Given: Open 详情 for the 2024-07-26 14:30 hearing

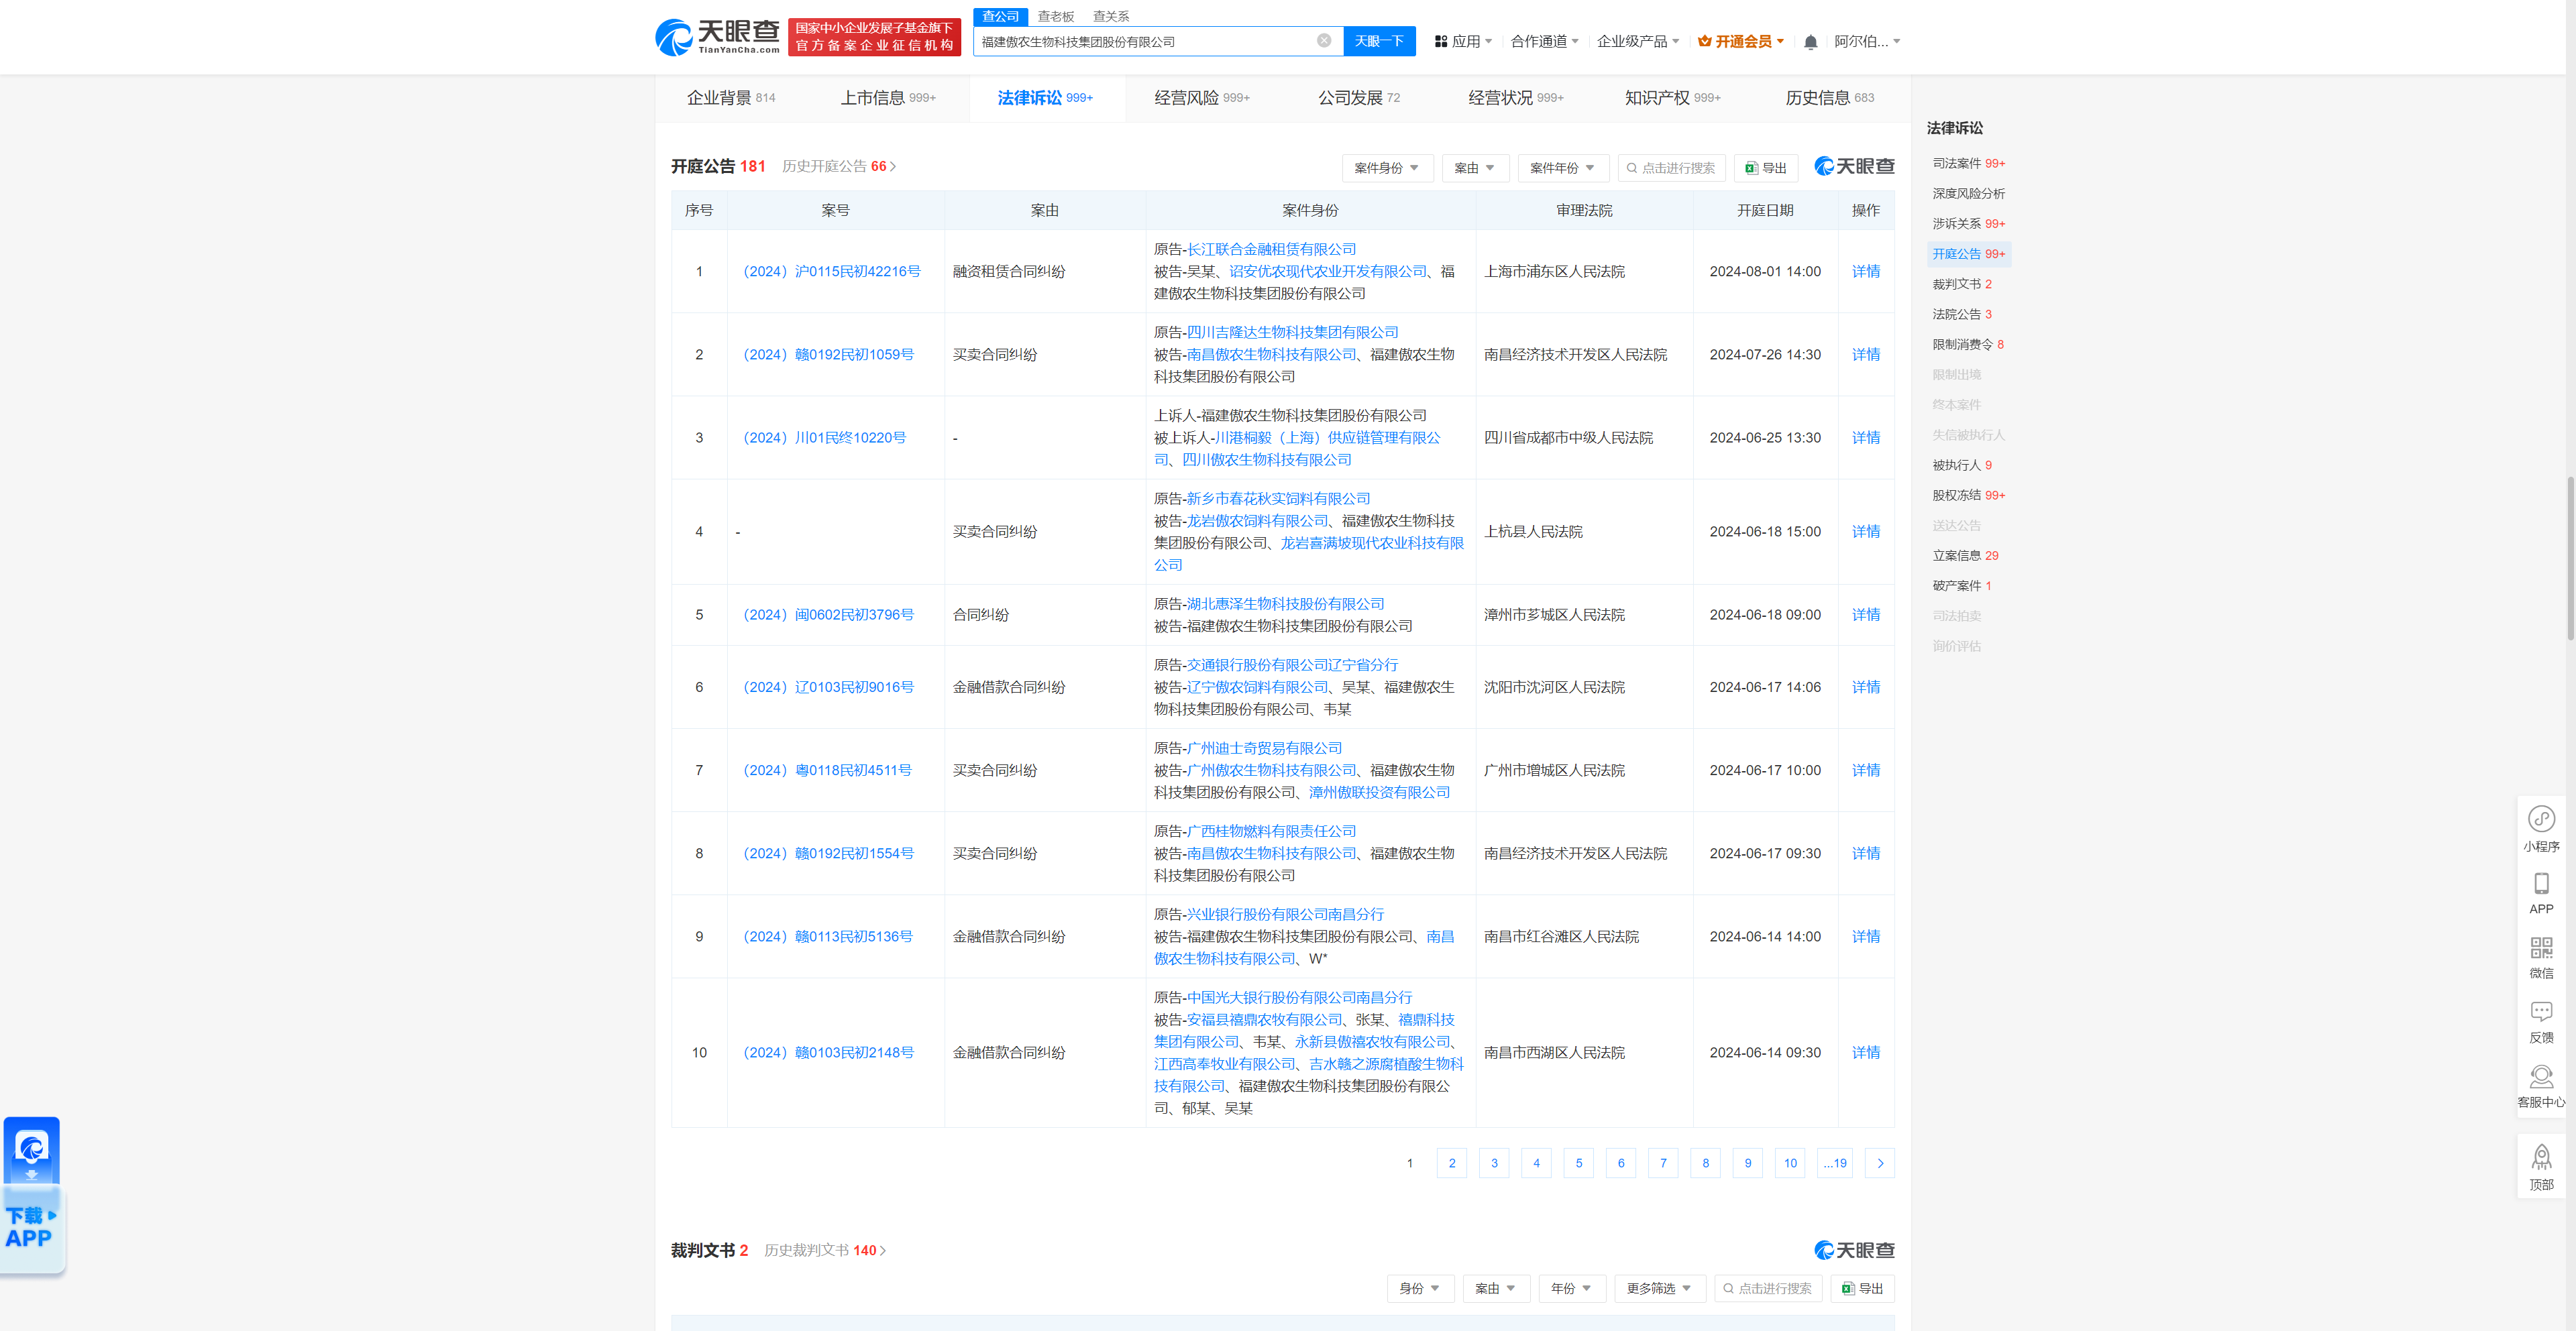Looking at the screenshot, I should [1865, 355].
